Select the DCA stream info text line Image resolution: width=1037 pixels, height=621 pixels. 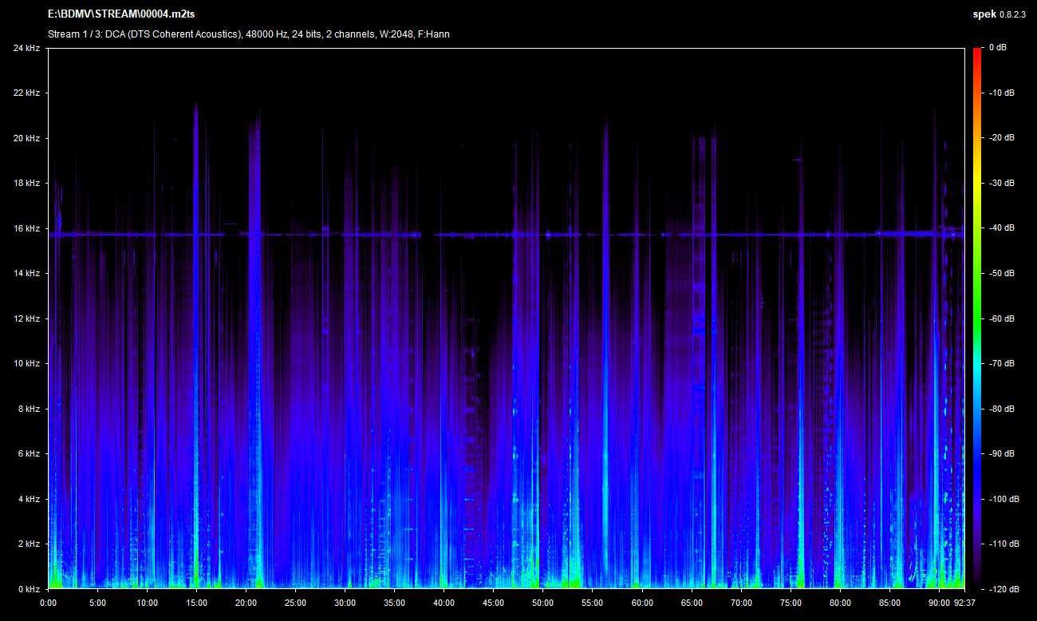(x=248, y=34)
